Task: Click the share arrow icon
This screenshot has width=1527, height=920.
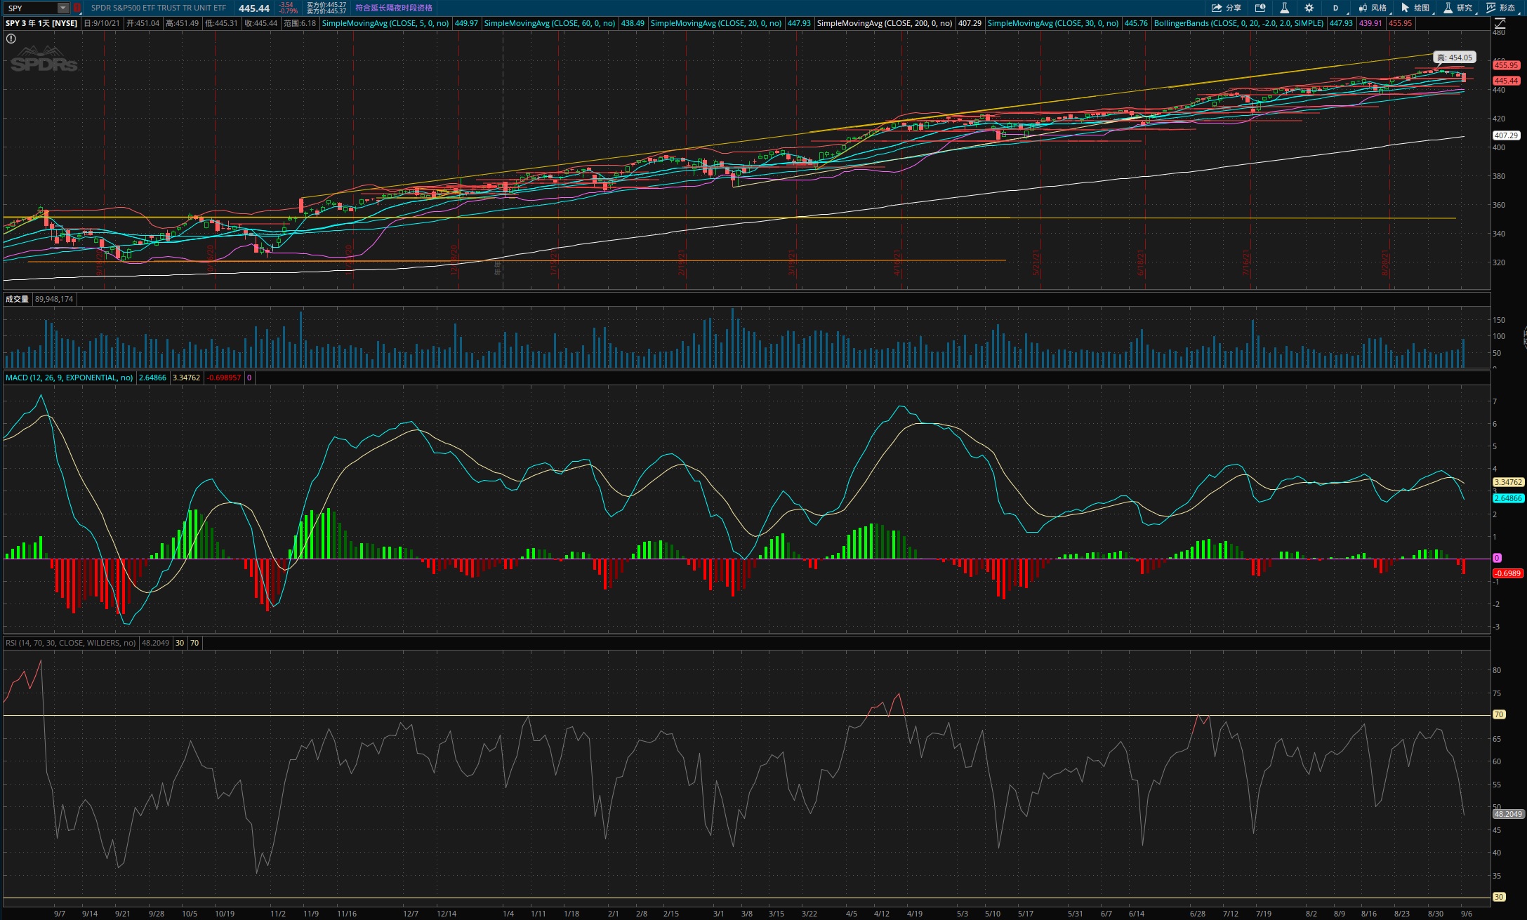Action: [1217, 8]
